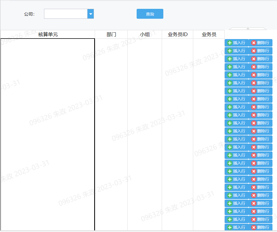Viewport: 277px width, 232px height.
Task: Use 插入行 in the bottom-most visible row
Action: [236, 227]
